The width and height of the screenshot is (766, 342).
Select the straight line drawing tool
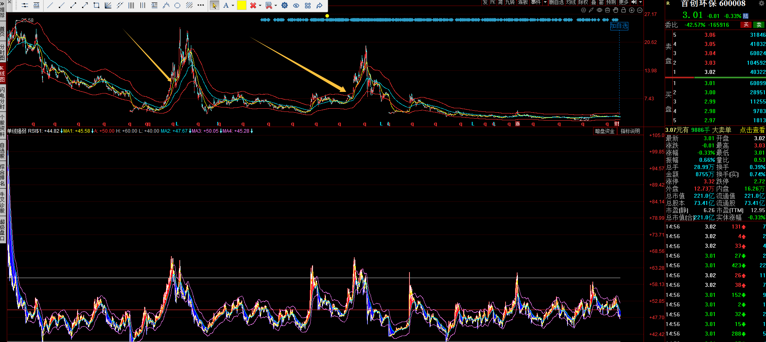pos(50,6)
